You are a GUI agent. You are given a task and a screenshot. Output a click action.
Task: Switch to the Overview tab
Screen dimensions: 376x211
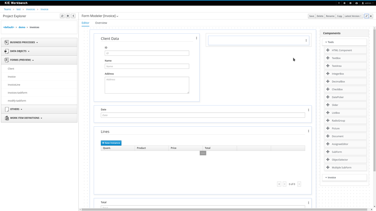click(101, 23)
